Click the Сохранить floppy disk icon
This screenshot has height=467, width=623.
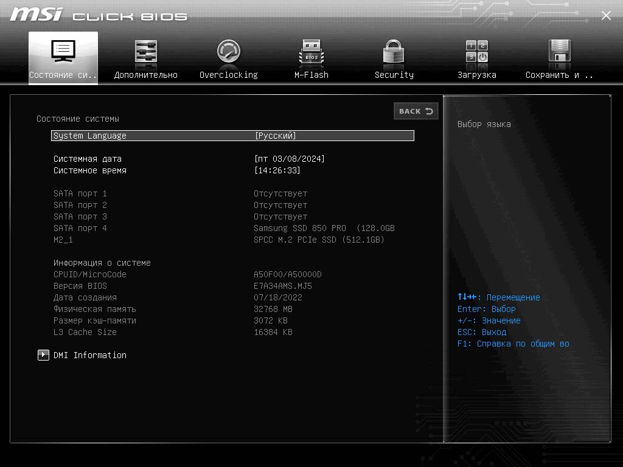560,50
